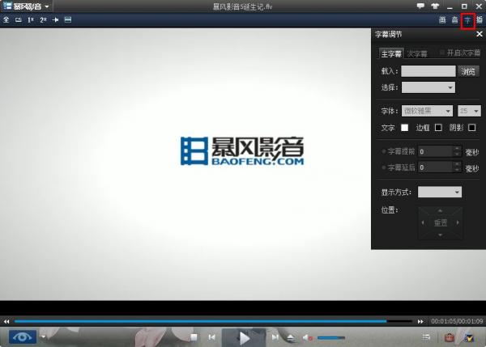Open the skin (shirt) icon
Screen dimensions: 486x347
click(435, 6)
